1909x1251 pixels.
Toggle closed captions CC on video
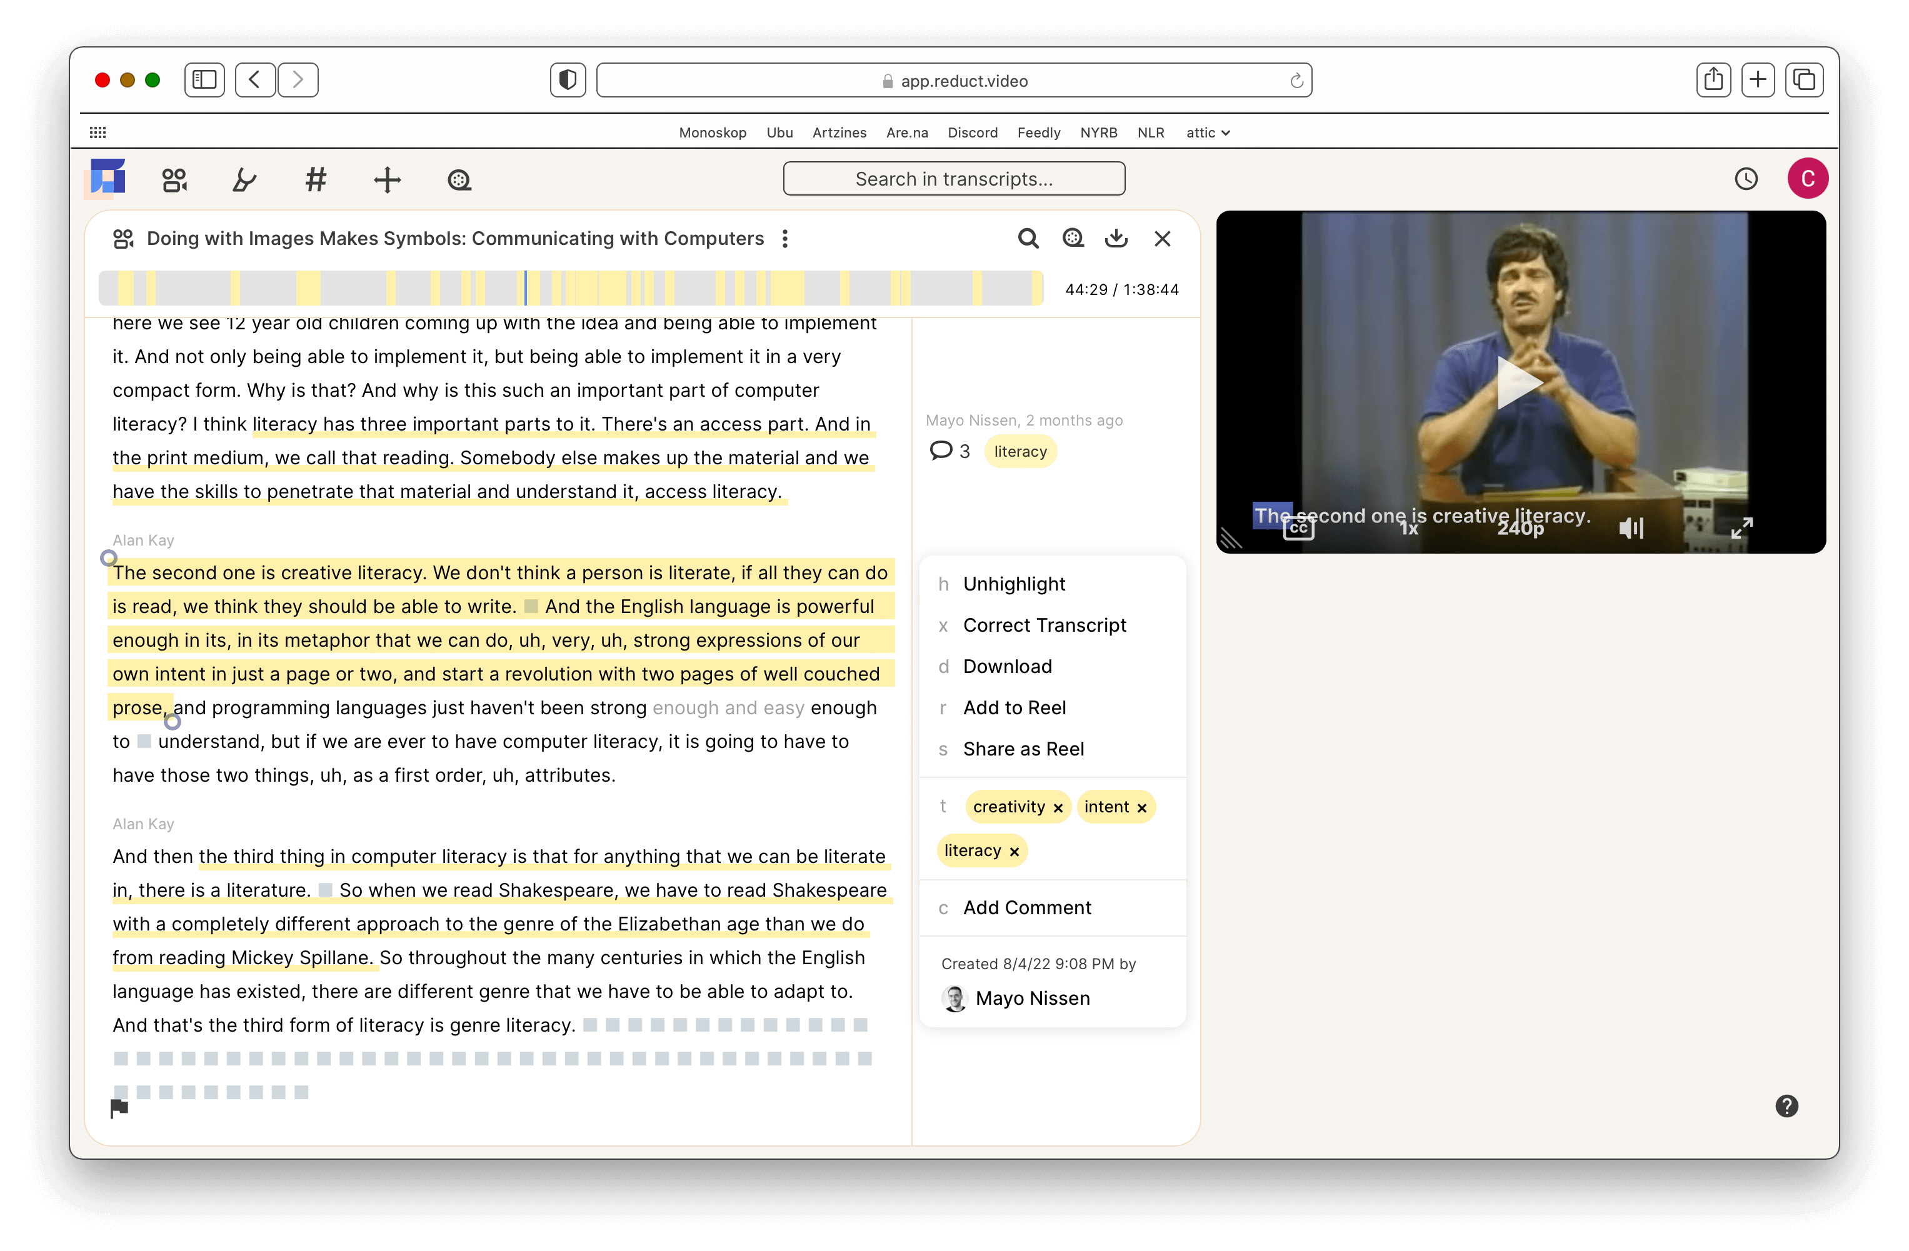[1298, 527]
